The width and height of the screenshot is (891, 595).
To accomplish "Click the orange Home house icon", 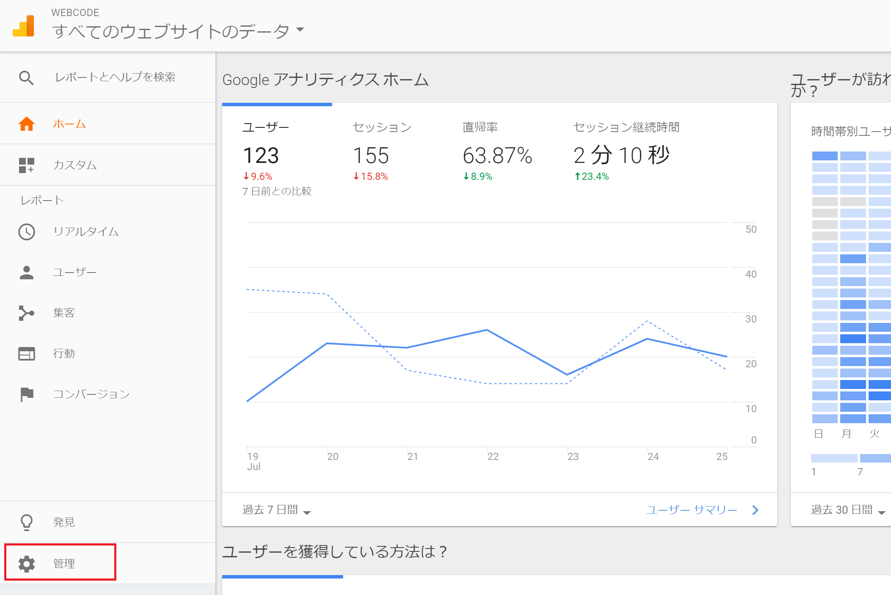I will click(x=26, y=124).
